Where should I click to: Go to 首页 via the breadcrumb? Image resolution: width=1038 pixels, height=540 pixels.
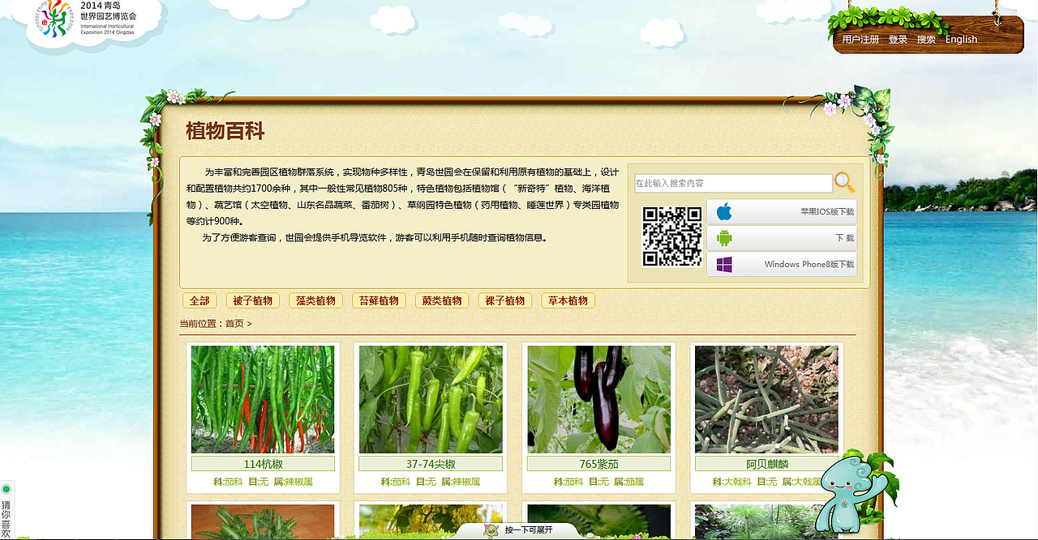point(235,322)
